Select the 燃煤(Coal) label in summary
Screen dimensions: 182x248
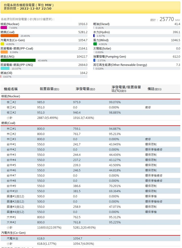click(8, 32)
